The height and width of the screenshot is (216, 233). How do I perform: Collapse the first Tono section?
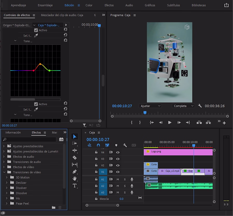click(x=15, y=41)
